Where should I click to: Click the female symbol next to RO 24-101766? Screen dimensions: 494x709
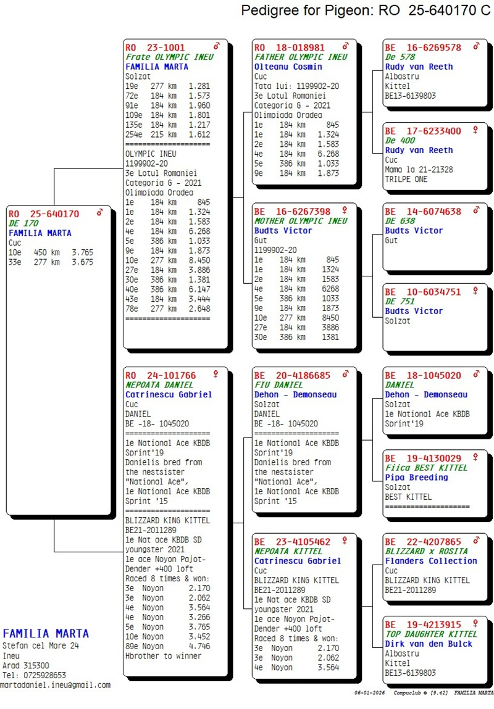216,374
